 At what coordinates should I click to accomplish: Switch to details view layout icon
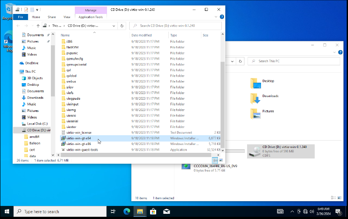pos(215,160)
